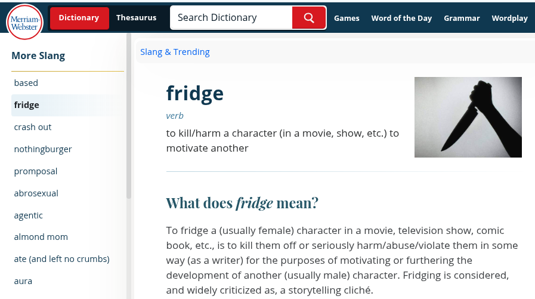Follow the Slang & Trending breadcrumb link

pyautogui.click(x=175, y=52)
